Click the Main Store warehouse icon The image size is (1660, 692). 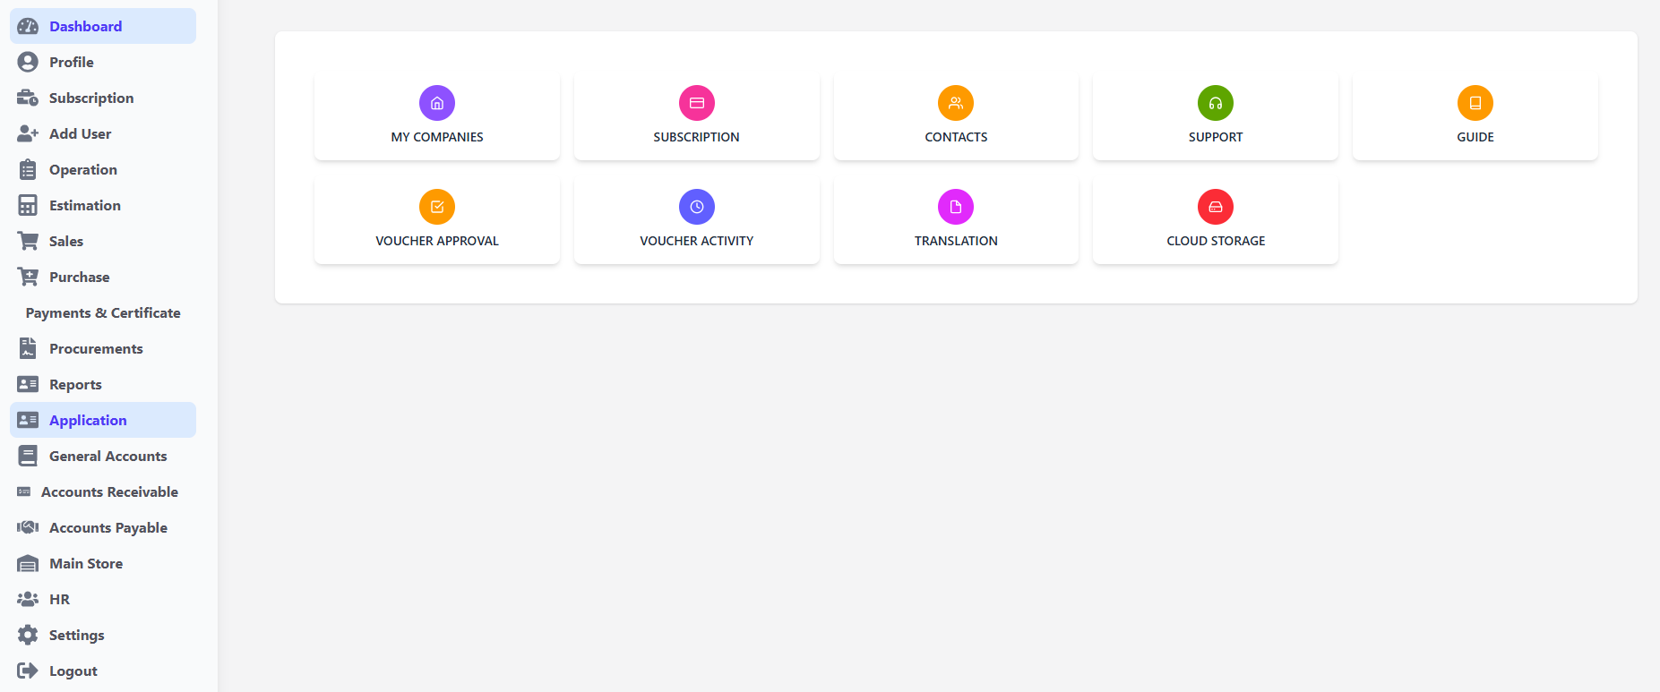tap(28, 563)
